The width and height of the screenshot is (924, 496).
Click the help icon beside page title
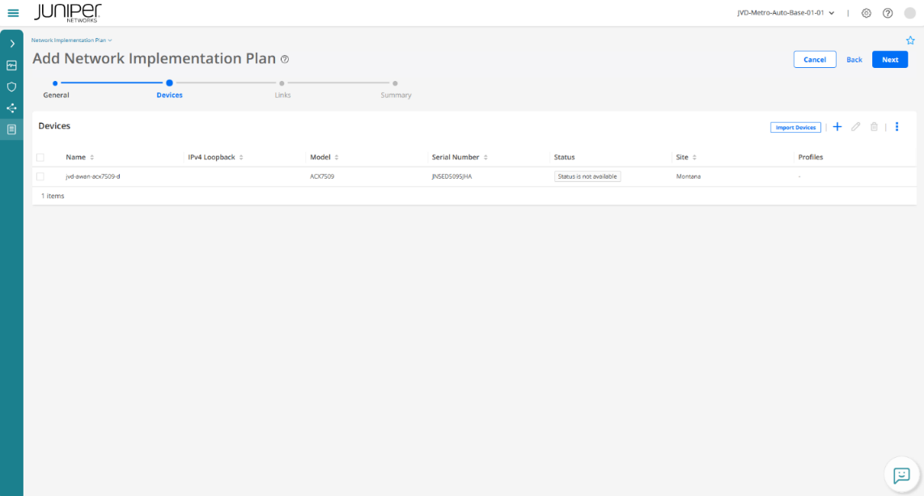pyautogui.click(x=285, y=59)
